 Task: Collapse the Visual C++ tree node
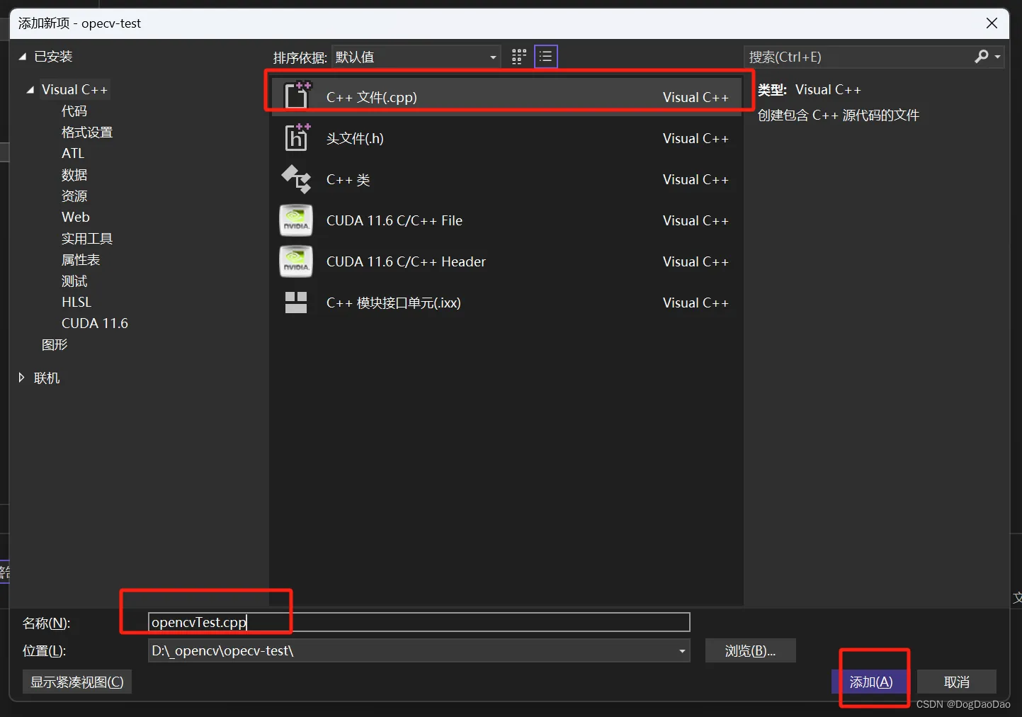(30, 90)
